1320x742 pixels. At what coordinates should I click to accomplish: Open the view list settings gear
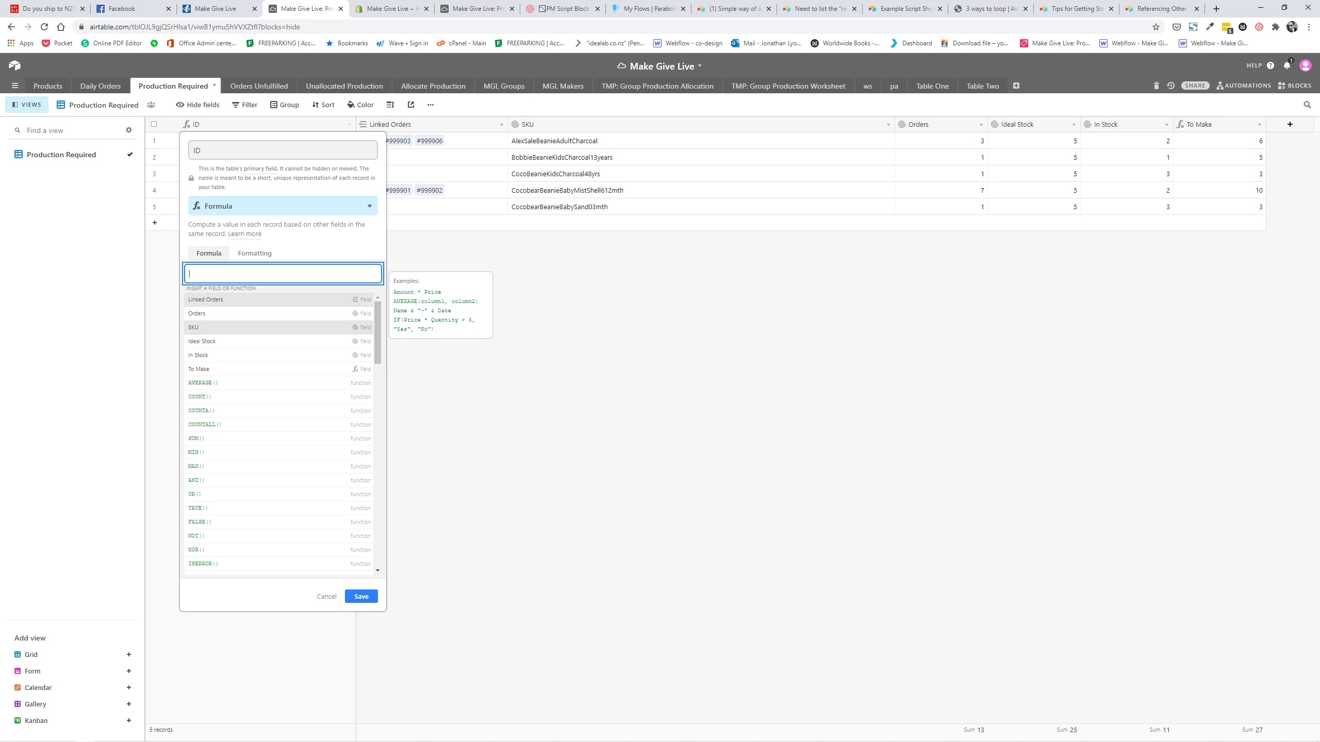point(129,130)
